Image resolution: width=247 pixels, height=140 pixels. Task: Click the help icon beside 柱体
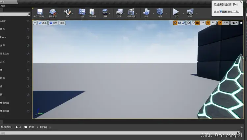[x=28, y=78]
